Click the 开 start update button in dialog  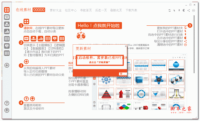point(123,74)
